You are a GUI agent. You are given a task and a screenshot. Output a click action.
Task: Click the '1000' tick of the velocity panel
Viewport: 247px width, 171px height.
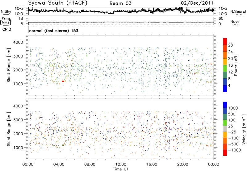[18, 148]
